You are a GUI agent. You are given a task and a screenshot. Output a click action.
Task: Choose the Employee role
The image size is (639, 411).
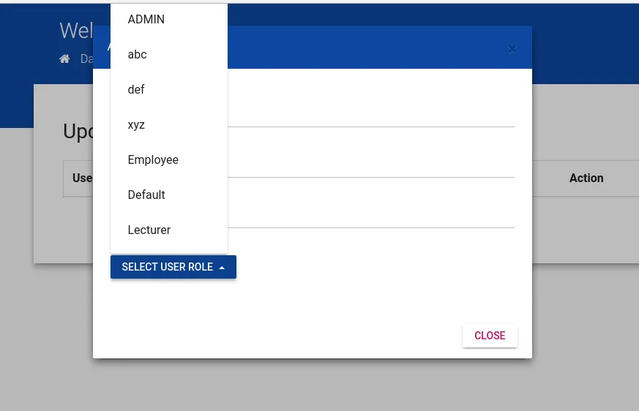pos(153,160)
